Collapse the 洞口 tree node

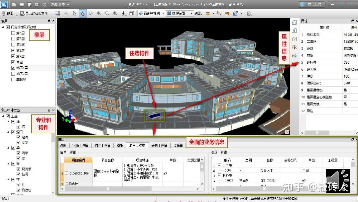8,132
